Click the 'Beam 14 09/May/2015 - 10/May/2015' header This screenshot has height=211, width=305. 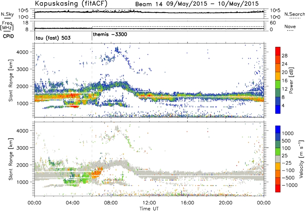pyautogui.click(x=197, y=4)
